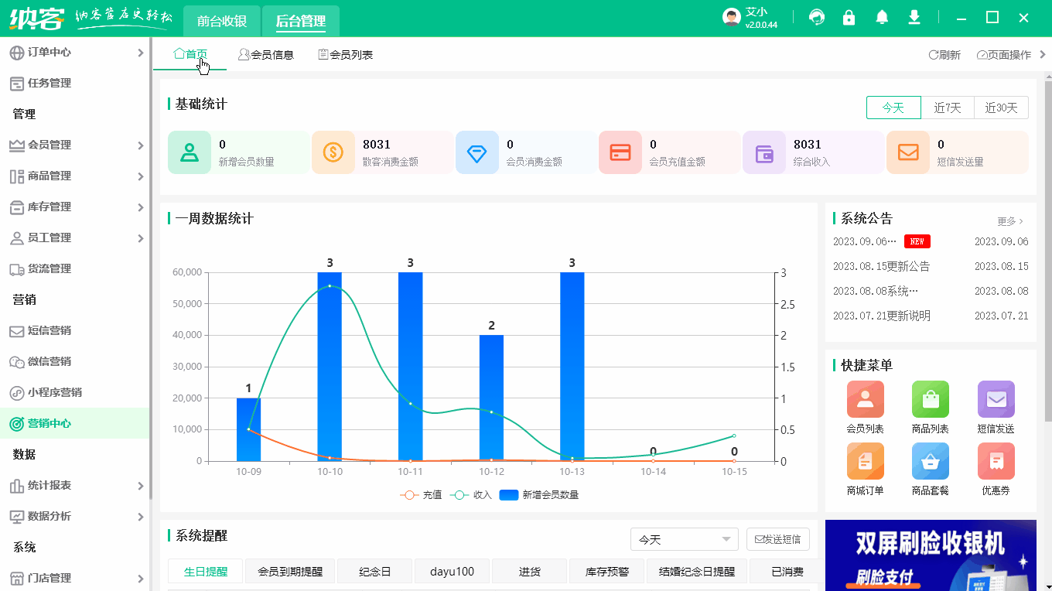The width and height of the screenshot is (1052, 591).
Task: Open notifications via the bell icon
Action: point(881,16)
